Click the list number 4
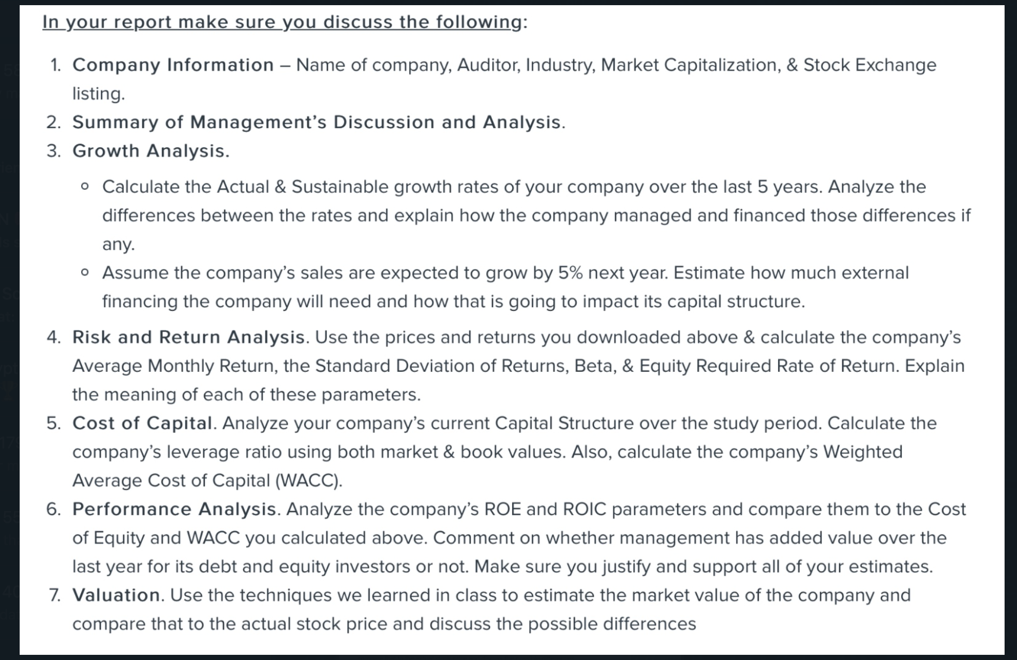This screenshot has width=1017, height=660. pyautogui.click(x=54, y=337)
